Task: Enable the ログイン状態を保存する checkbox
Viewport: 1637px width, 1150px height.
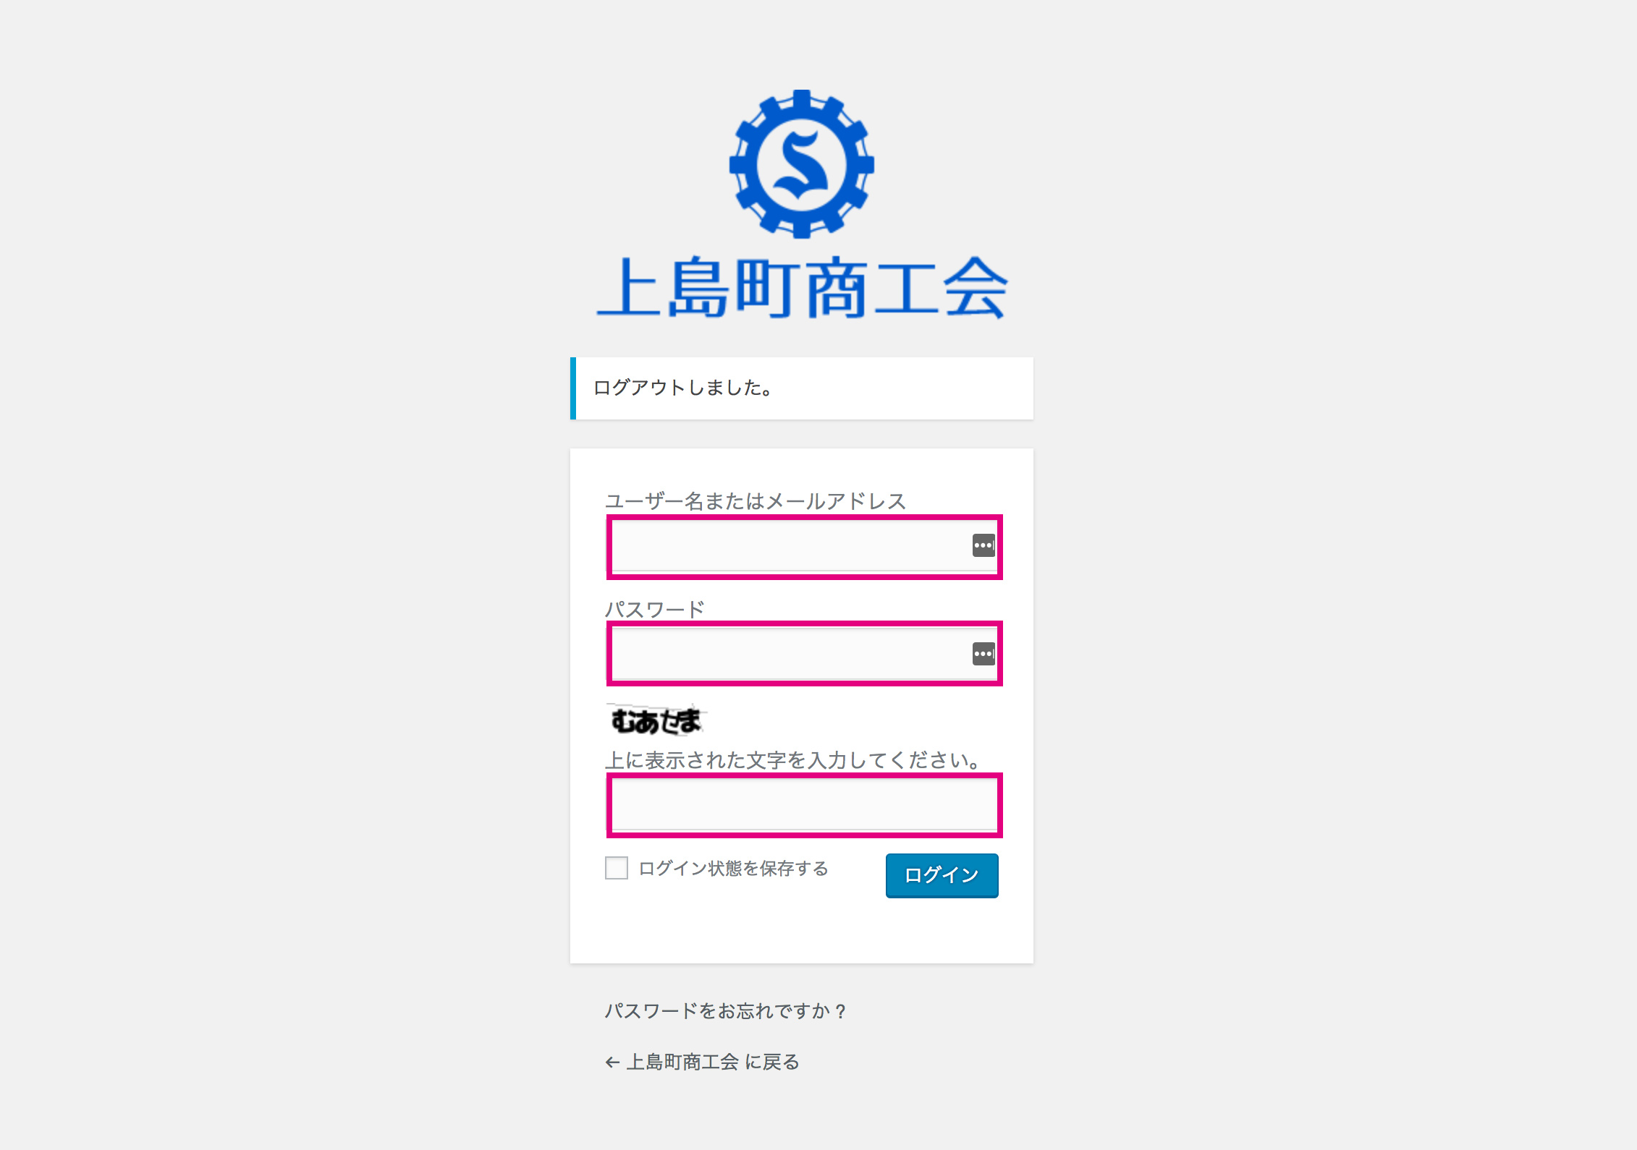Action: click(617, 868)
